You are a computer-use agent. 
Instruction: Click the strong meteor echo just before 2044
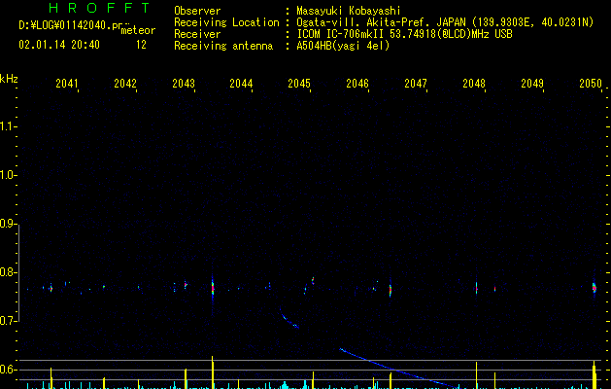pyautogui.click(x=213, y=289)
